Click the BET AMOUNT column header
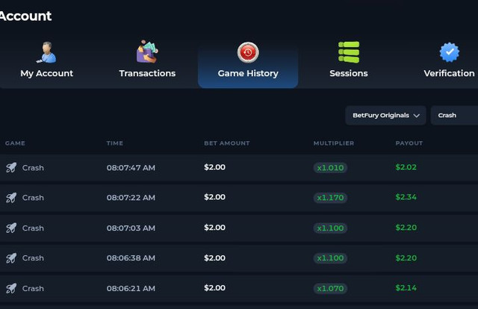 click(227, 143)
